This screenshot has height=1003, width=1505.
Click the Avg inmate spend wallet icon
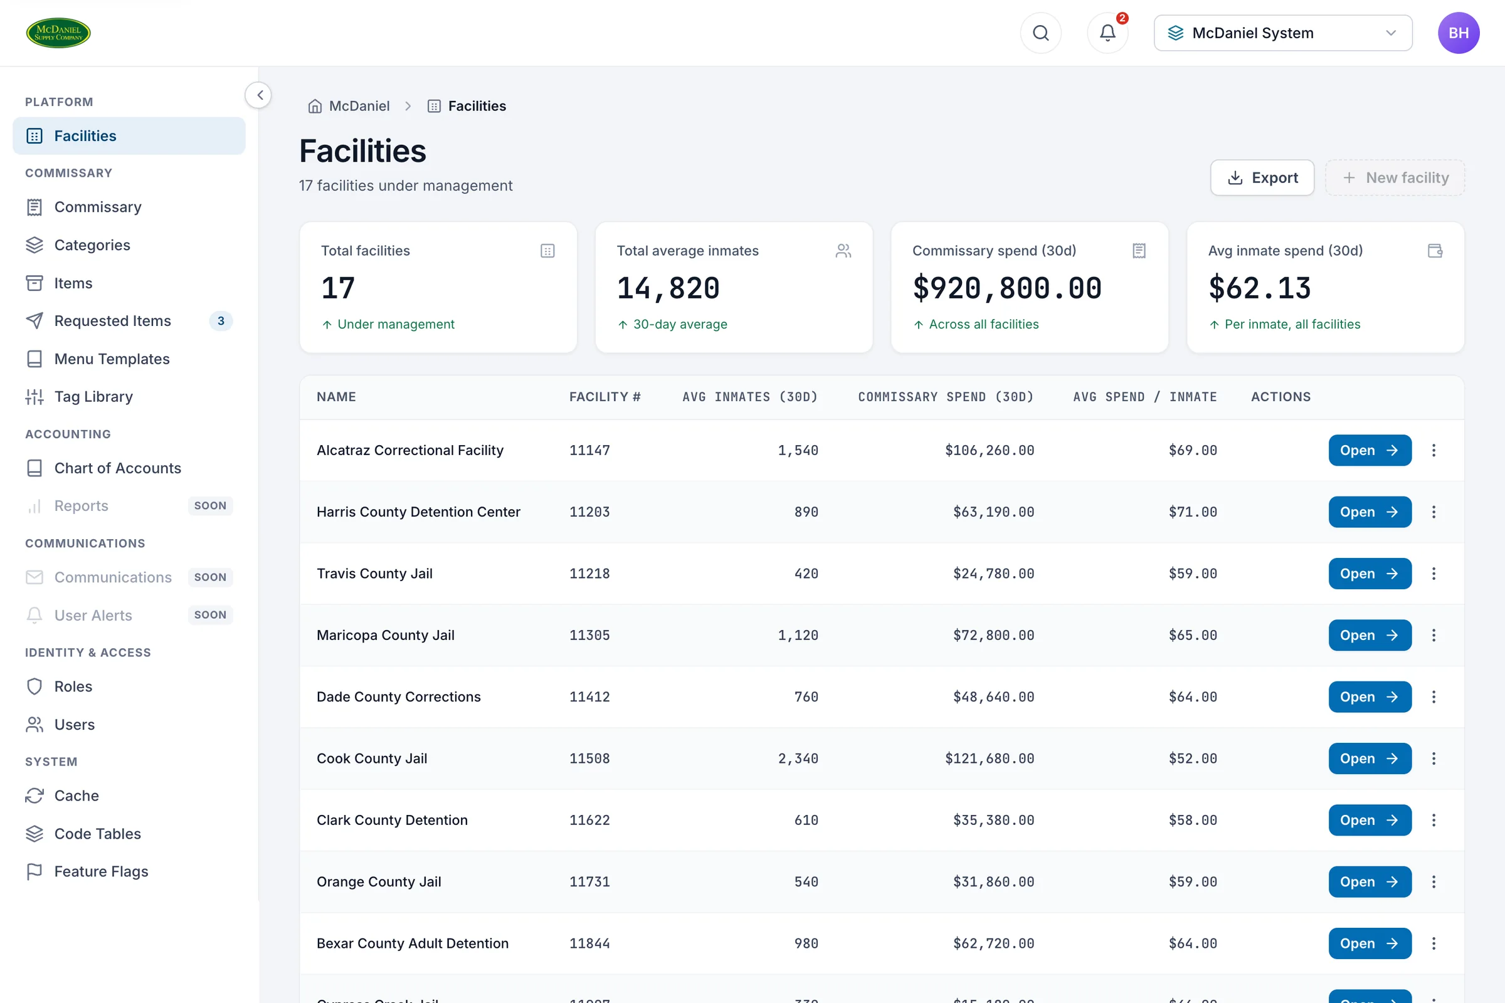click(x=1435, y=251)
